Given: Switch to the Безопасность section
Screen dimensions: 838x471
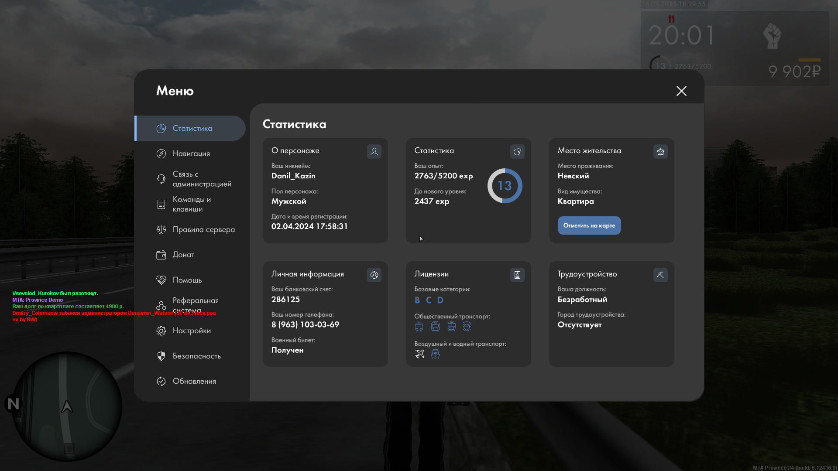Looking at the screenshot, I should [x=196, y=356].
